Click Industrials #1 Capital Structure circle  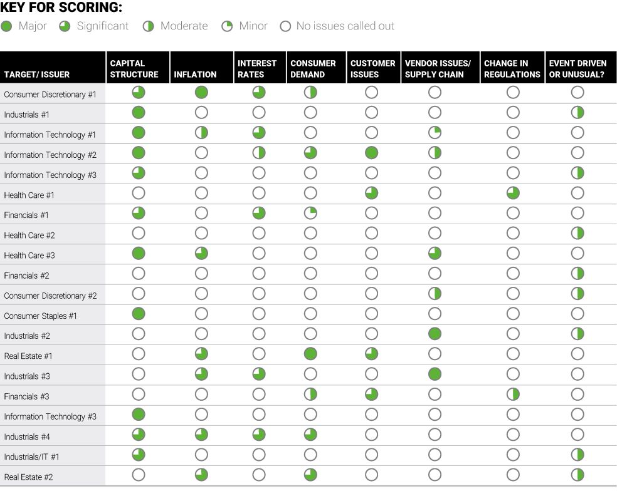(x=139, y=113)
